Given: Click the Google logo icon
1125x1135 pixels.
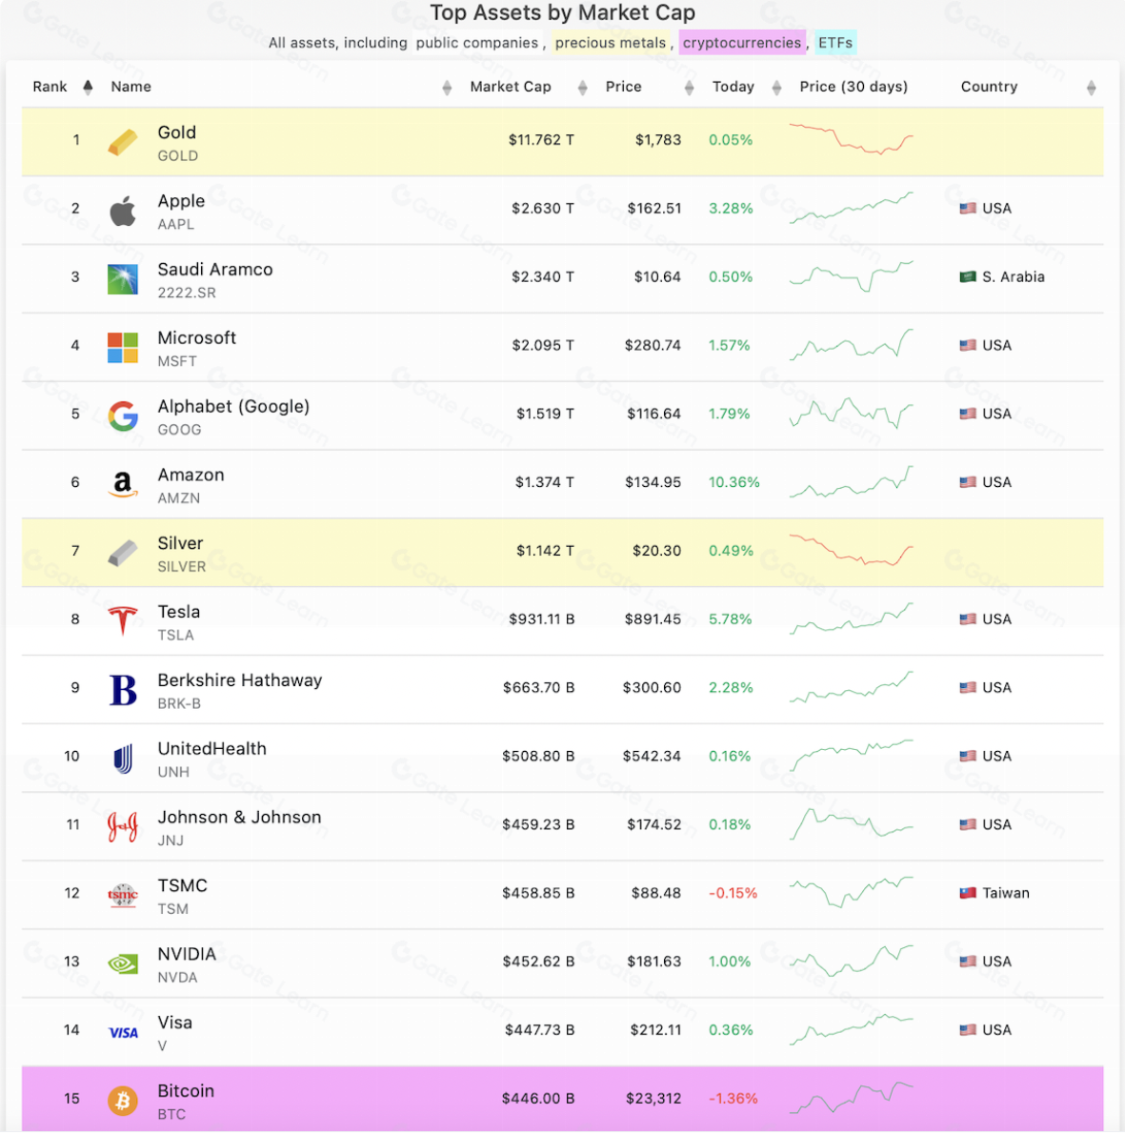Looking at the screenshot, I should tap(123, 415).
